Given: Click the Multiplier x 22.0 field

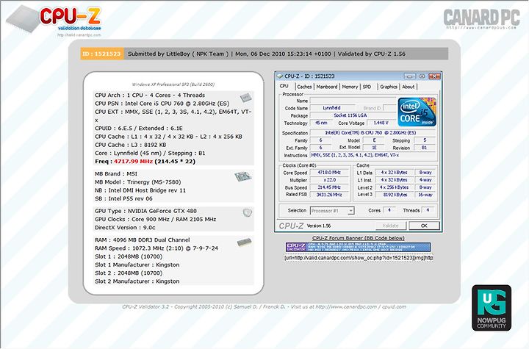Looking at the screenshot, I should pyautogui.click(x=329, y=180).
